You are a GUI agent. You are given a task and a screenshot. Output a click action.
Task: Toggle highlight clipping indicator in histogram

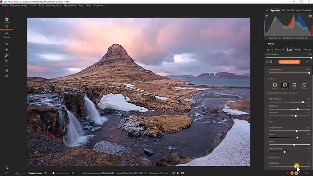click(310, 16)
